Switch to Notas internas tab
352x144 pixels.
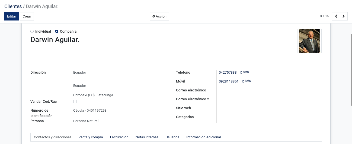[147, 137]
